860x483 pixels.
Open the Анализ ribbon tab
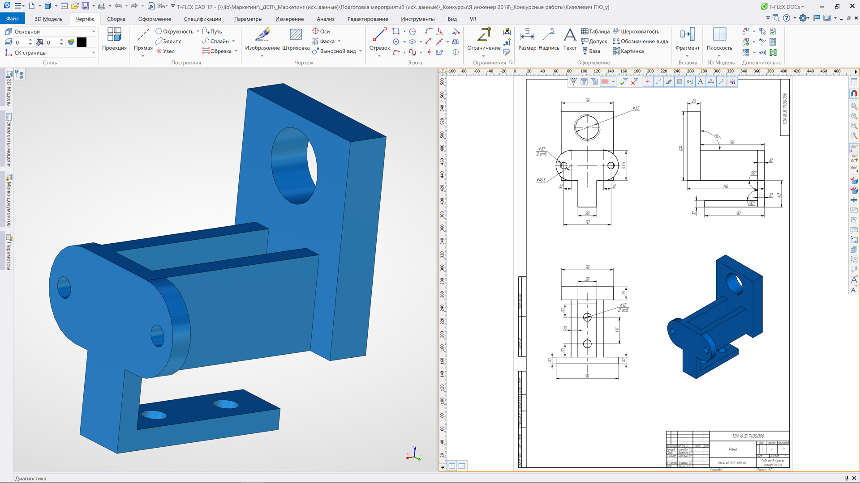(325, 19)
